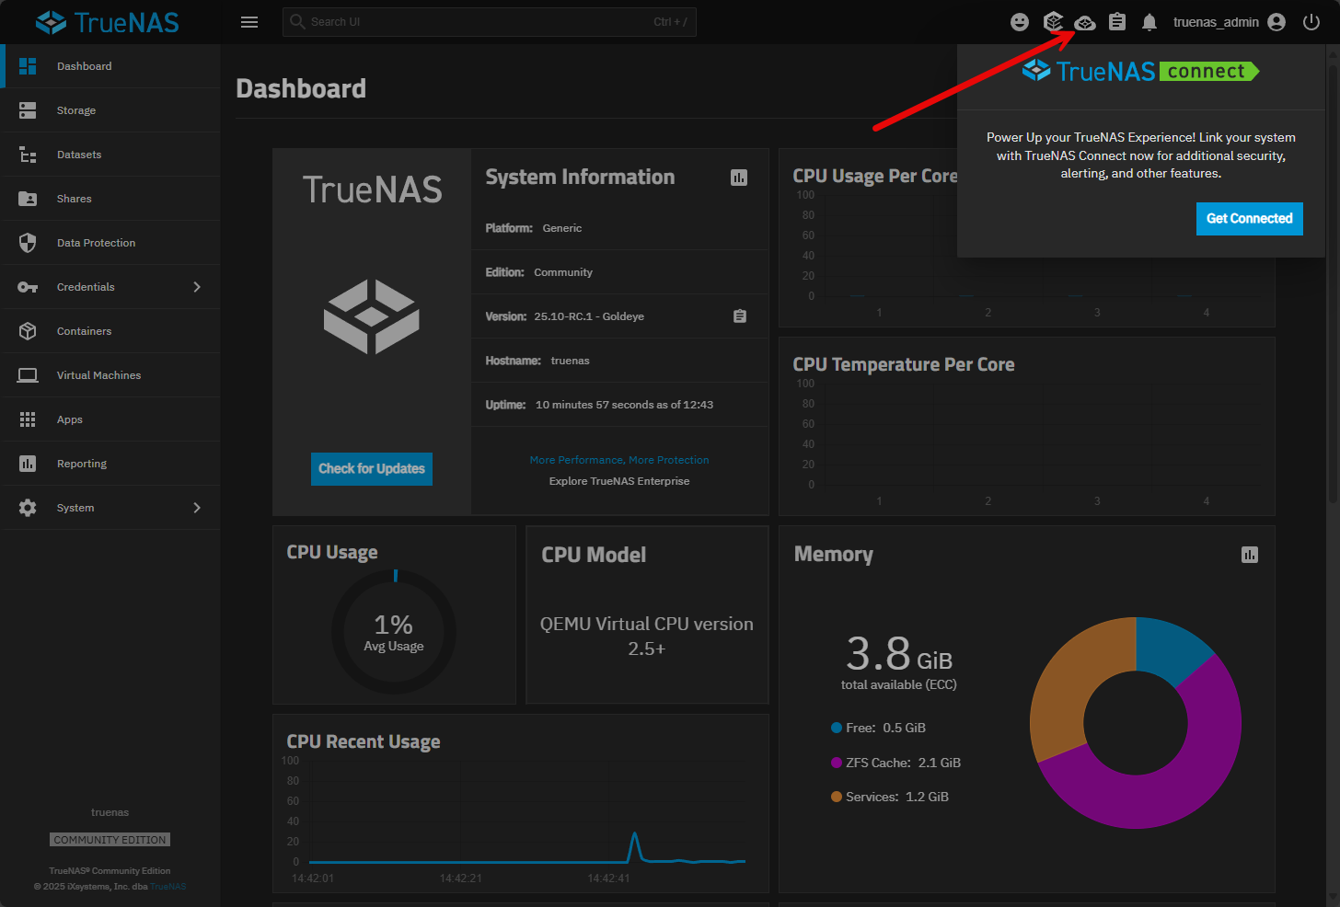Show alerts via the bell icon
The image size is (1340, 907).
click(x=1149, y=22)
